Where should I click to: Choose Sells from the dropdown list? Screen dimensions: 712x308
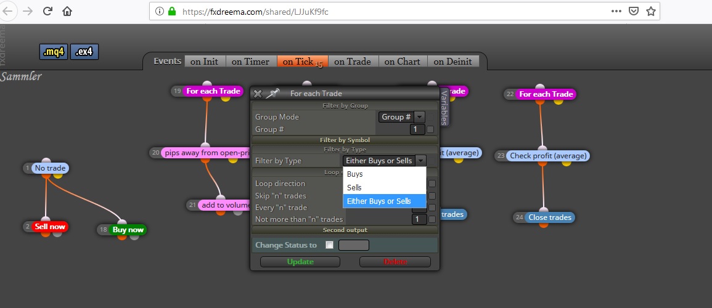pyautogui.click(x=384, y=187)
